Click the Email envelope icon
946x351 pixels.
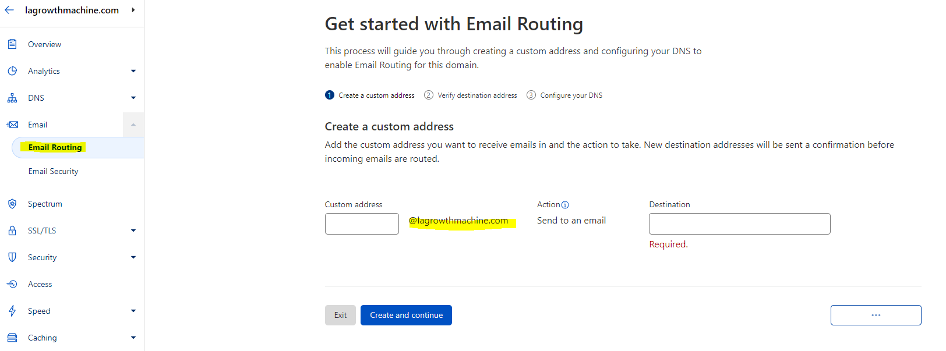pos(12,125)
